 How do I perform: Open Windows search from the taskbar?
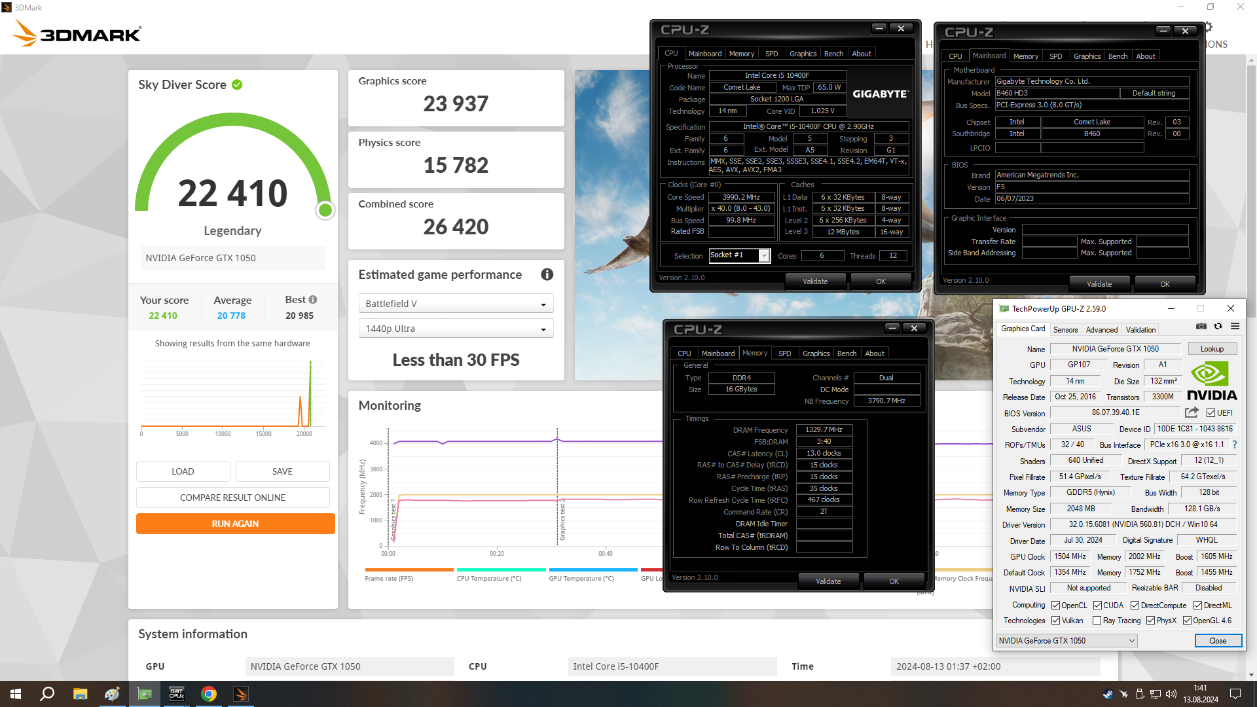pyautogui.click(x=47, y=694)
